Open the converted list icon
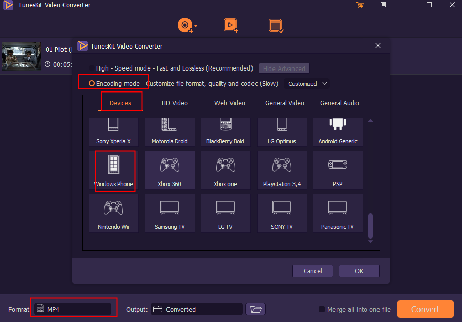Image resolution: width=462 pixels, height=322 pixels. [x=276, y=26]
